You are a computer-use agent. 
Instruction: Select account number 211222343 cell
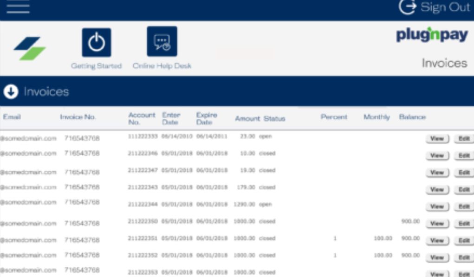[x=143, y=187]
